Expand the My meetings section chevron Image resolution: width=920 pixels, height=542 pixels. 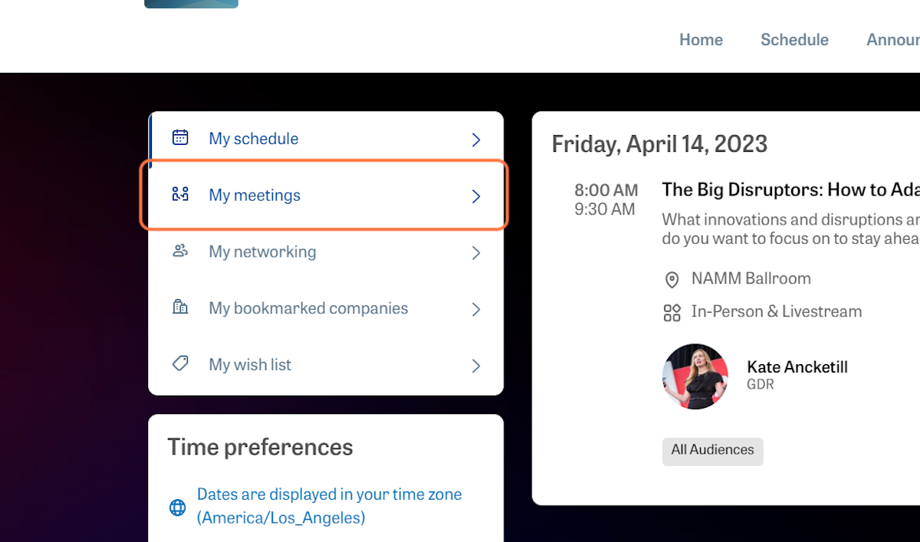pos(475,195)
